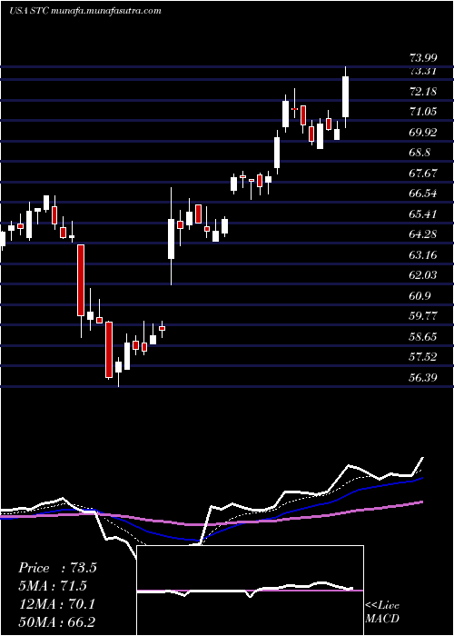The width and height of the screenshot is (454, 636).
Task: Click the 69.92 price axis label
Action: [x=423, y=133]
